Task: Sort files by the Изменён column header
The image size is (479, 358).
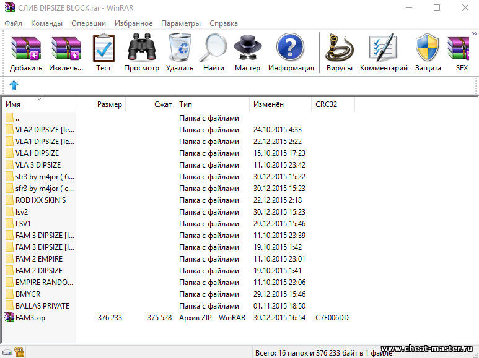Action: [280, 104]
